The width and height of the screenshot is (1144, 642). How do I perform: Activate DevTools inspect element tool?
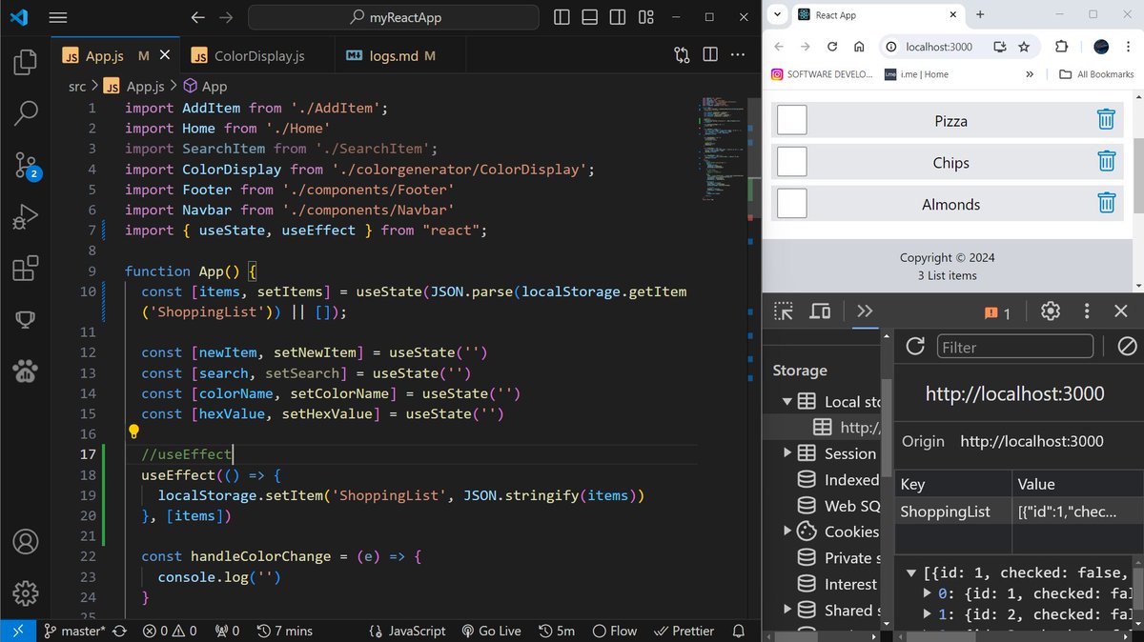pyautogui.click(x=784, y=311)
